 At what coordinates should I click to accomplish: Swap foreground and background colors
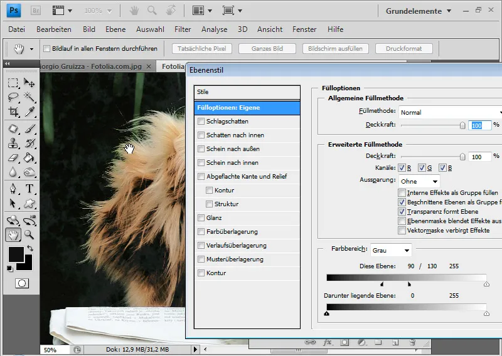[x=30, y=248]
